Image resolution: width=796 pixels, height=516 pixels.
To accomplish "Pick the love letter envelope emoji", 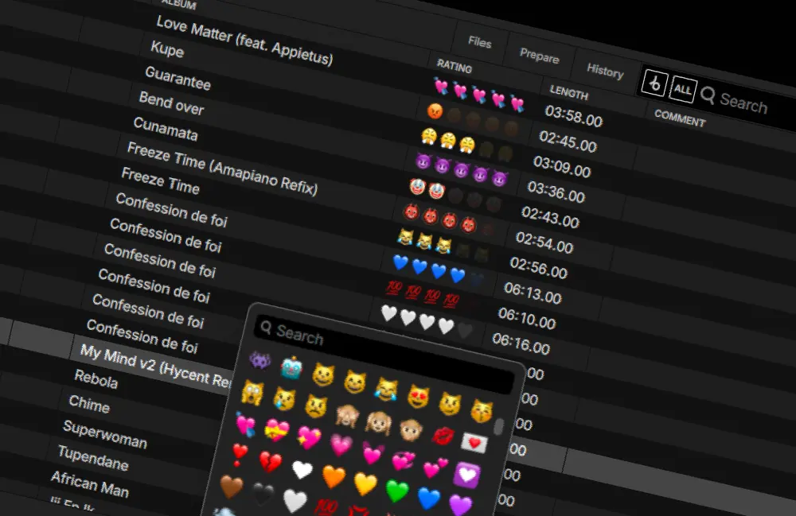I will (x=474, y=442).
